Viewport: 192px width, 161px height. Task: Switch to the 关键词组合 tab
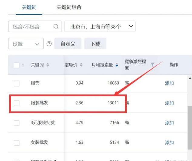point(69,7)
